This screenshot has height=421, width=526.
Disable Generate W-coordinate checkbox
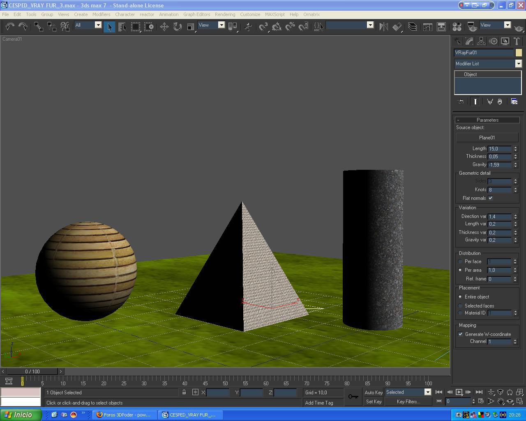pyautogui.click(x=461, y=334)
